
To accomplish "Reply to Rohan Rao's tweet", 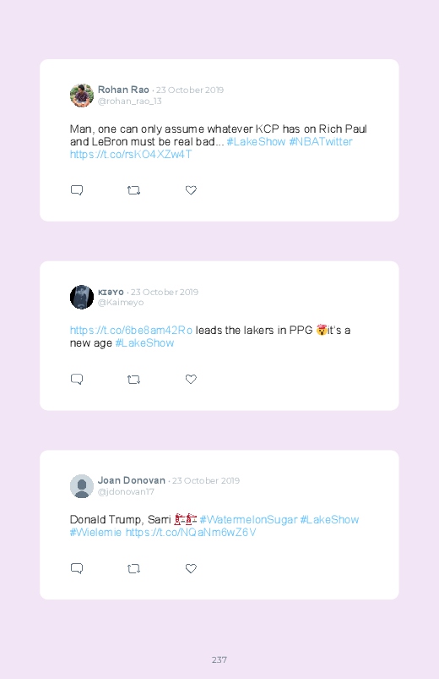I will (77, 190).
